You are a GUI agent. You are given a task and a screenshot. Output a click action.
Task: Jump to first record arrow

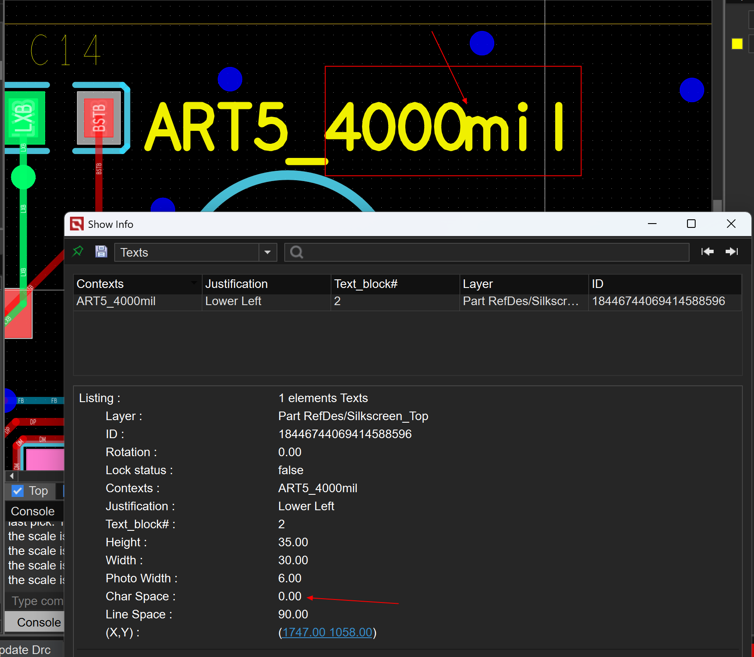tap(707, 251)
